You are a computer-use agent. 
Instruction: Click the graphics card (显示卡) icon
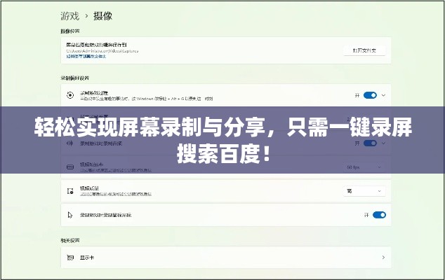[69, 258]
